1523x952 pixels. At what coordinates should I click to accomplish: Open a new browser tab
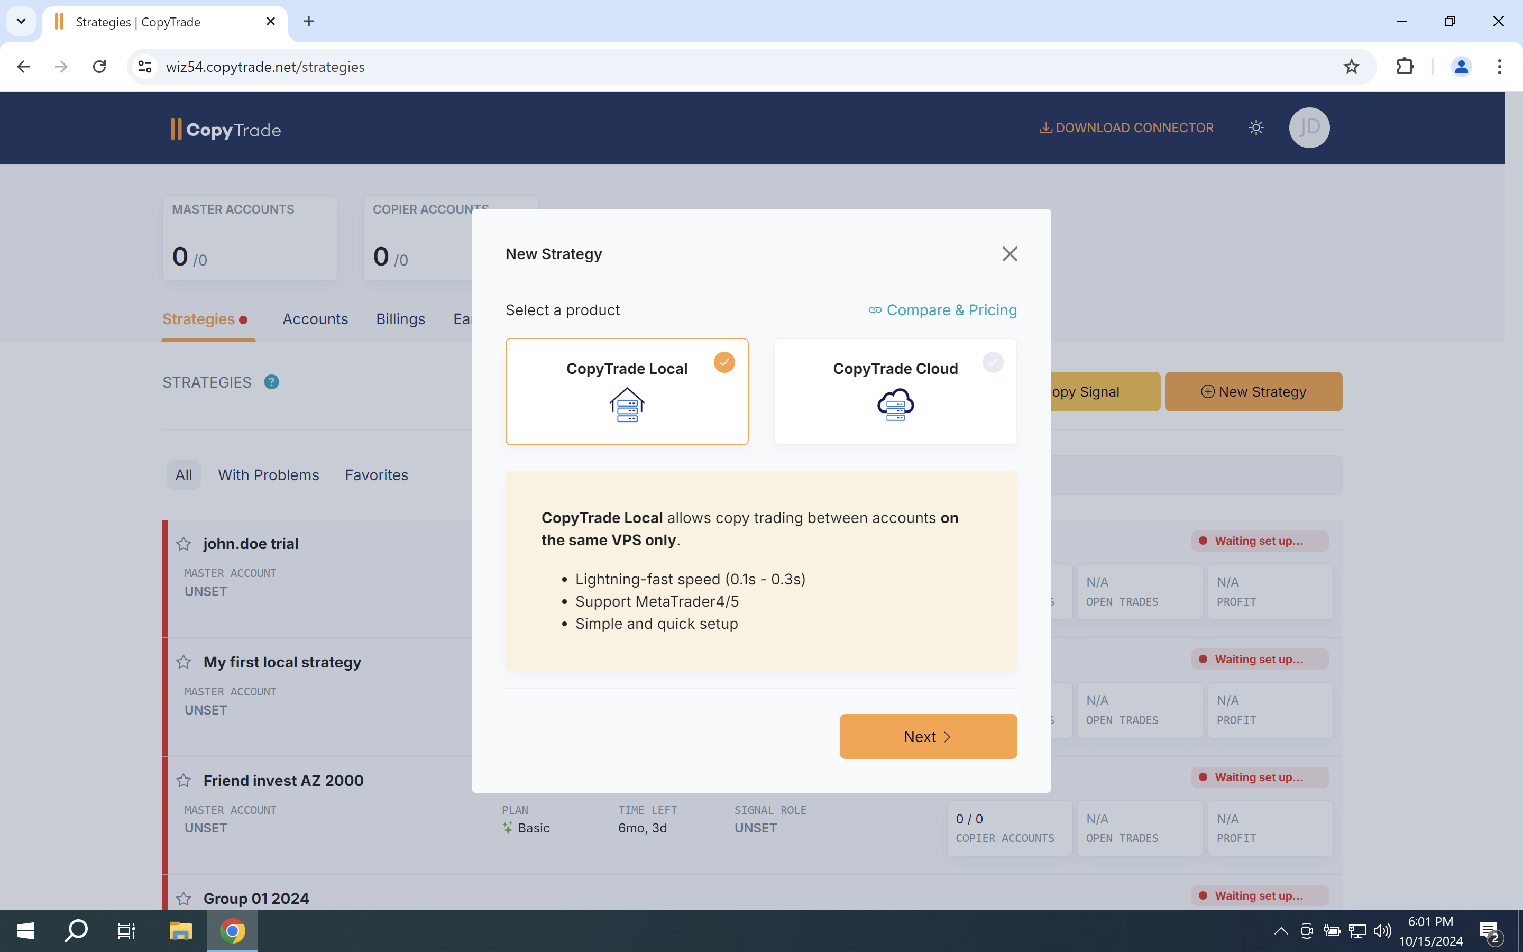[308, 21]
